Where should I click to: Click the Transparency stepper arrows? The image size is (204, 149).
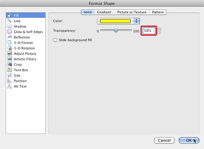coord(159,31)
